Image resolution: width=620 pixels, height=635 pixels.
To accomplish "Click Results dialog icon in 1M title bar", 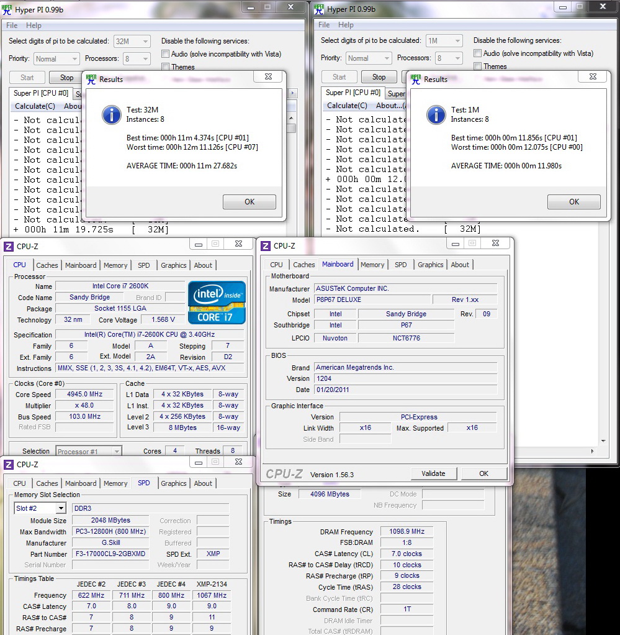I will coord(415,79).
